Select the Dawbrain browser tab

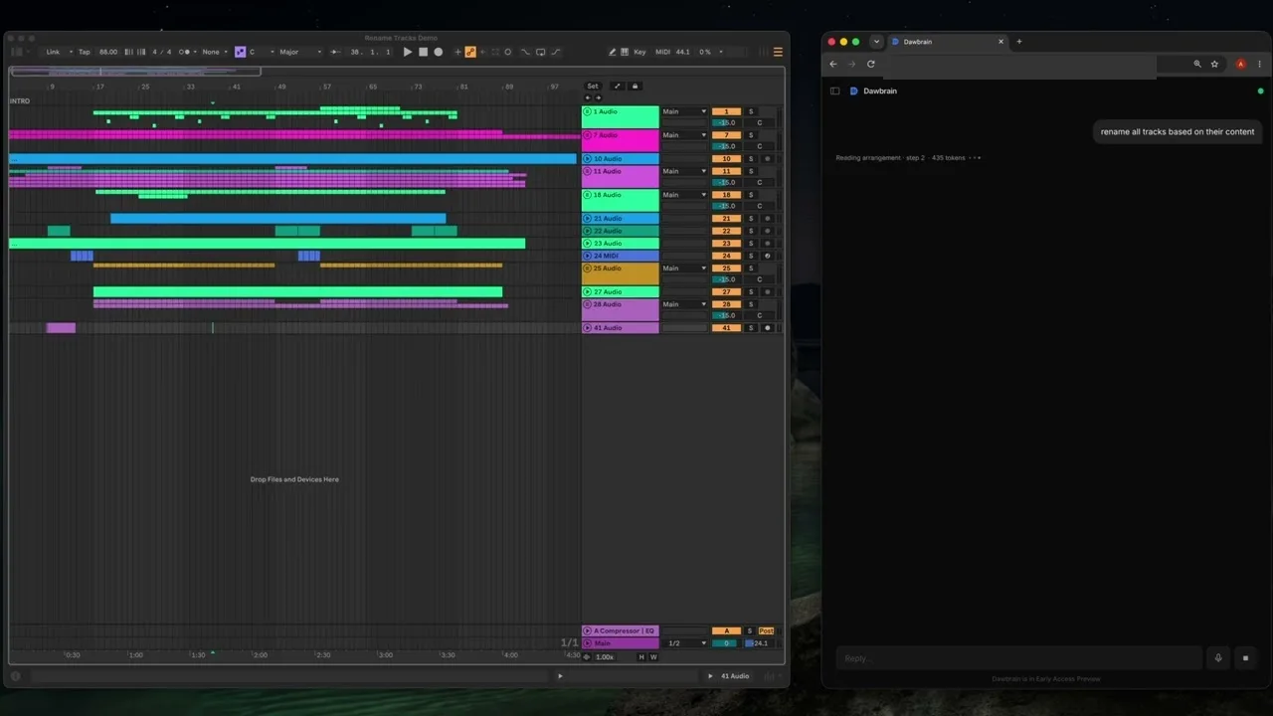coord(947,42)
